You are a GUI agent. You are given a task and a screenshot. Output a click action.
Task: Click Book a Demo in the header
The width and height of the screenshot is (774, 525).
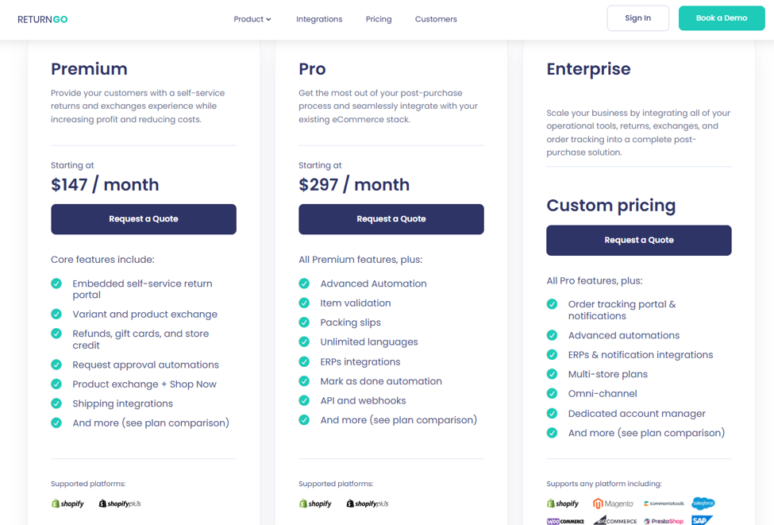(x=721, y=17)
